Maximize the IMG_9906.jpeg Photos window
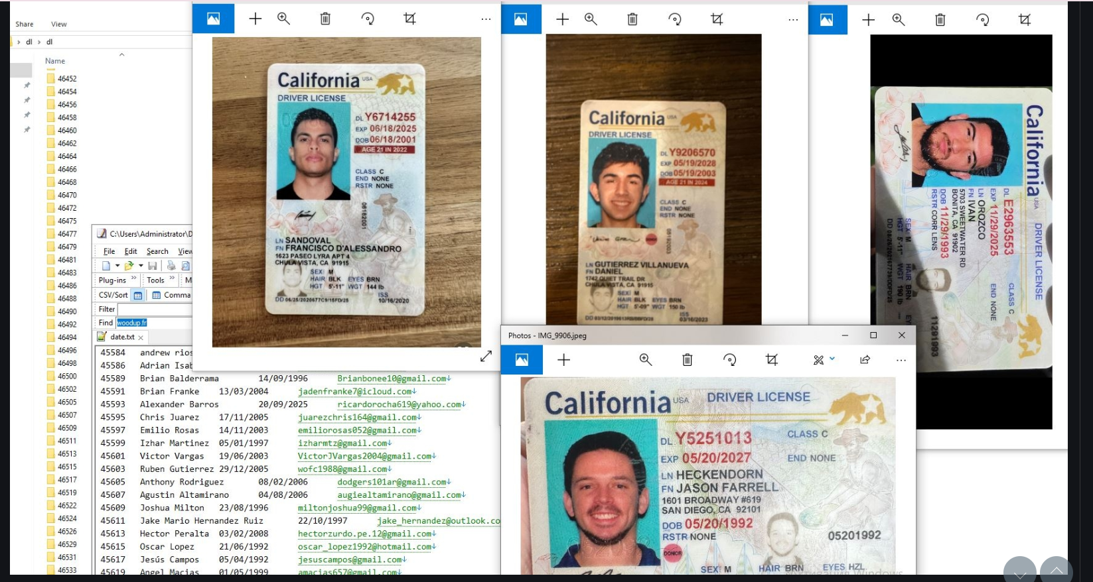This screenshot has width=1093, height=582. pyautogui.click(x=873, y=335)
